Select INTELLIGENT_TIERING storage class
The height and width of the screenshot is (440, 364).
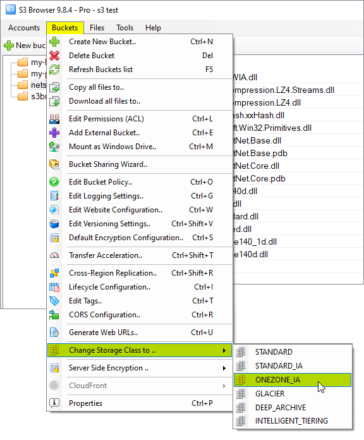click(x=293, y=421)
